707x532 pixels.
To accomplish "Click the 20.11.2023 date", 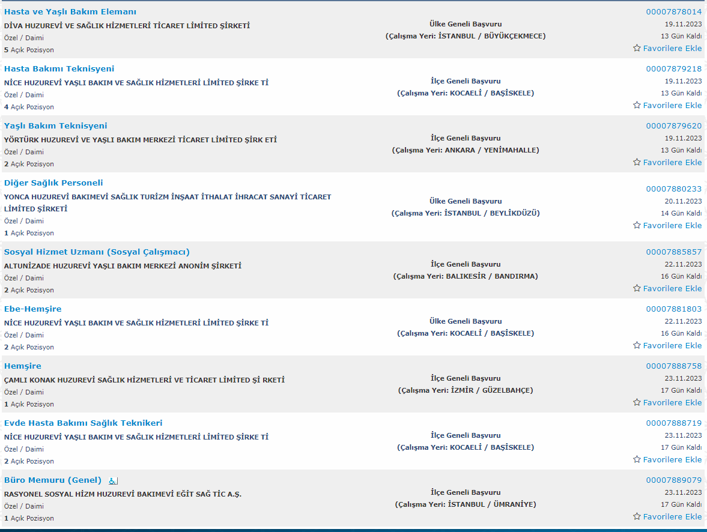I will tap(683, 201).
